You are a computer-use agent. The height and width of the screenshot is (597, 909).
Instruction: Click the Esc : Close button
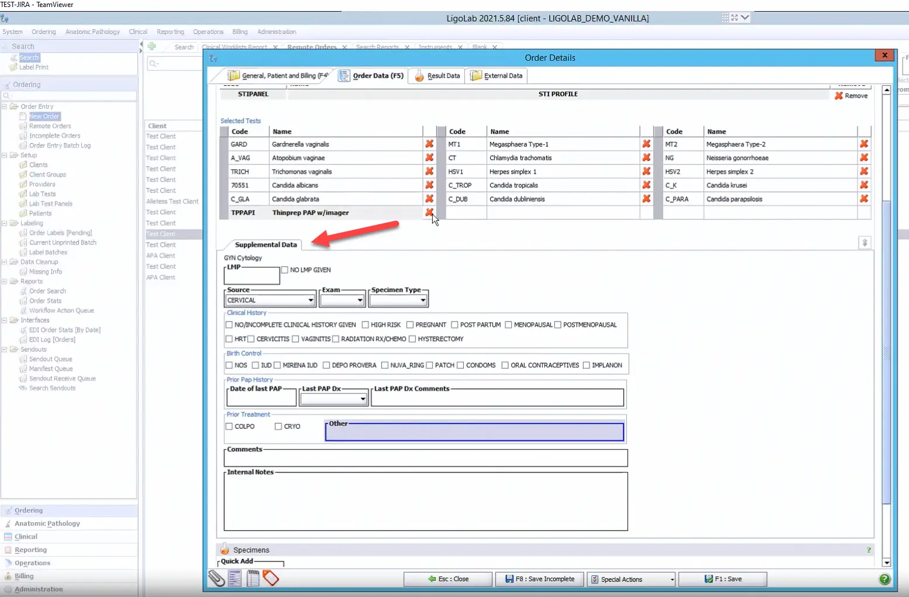pos(448,579)
